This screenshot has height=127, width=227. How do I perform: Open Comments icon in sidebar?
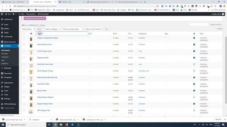pos(2,37)
